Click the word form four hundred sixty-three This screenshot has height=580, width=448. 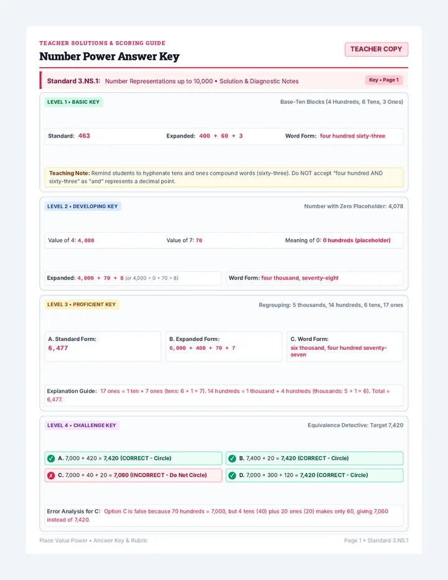[353, 136]
